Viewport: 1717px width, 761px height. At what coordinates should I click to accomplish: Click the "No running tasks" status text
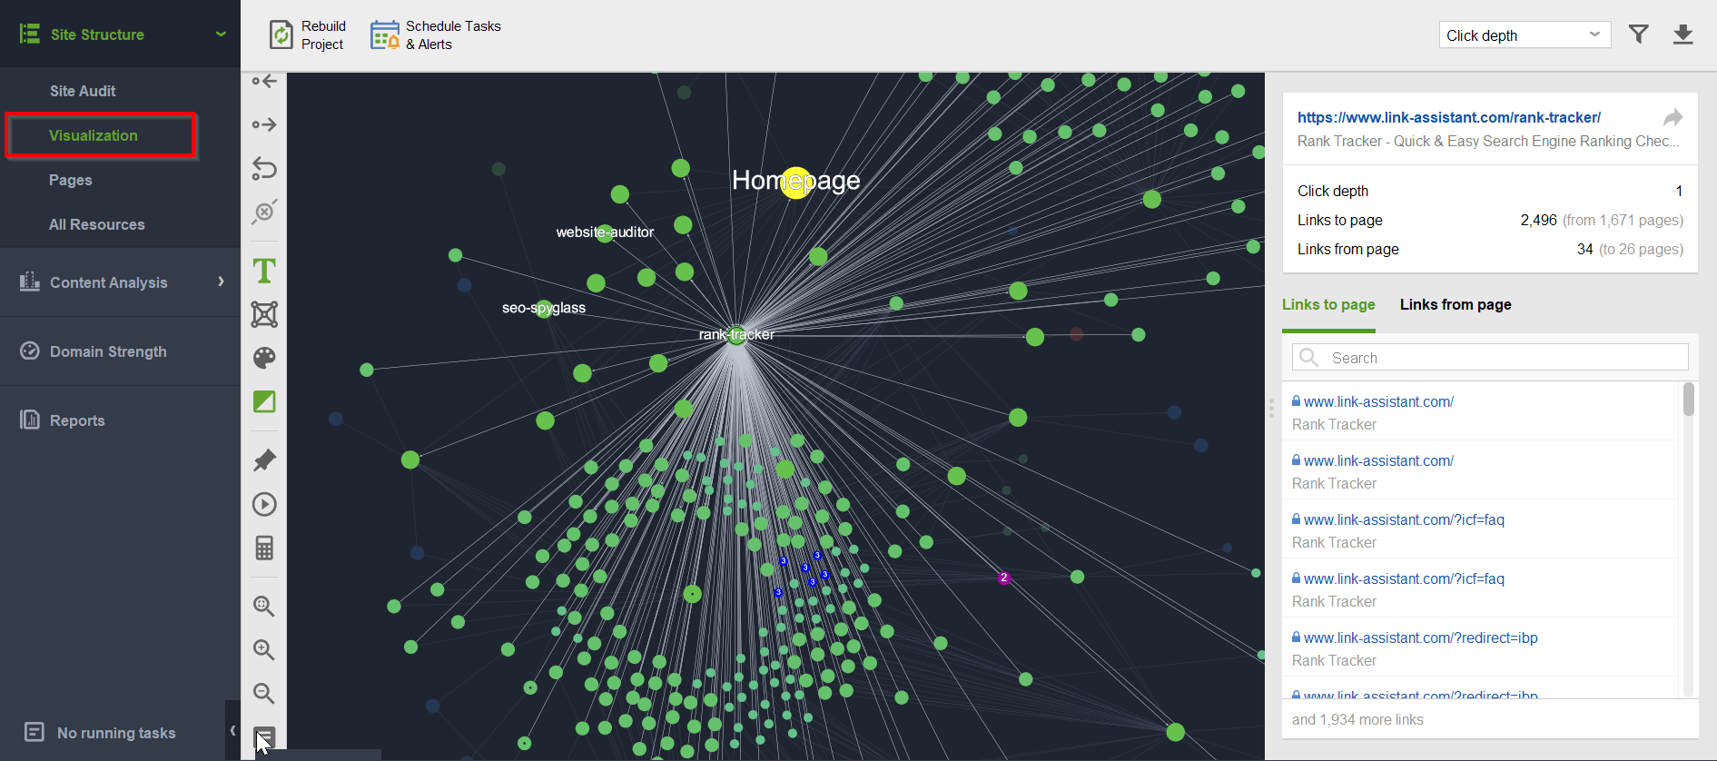tap(116, 733)
